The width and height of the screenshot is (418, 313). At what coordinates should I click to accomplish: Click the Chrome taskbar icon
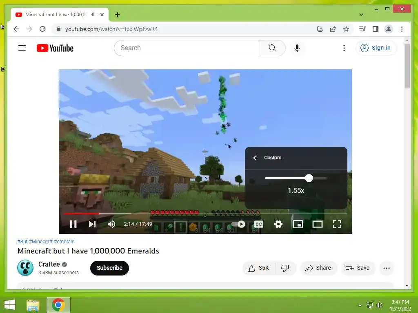[x=58, y=305]
